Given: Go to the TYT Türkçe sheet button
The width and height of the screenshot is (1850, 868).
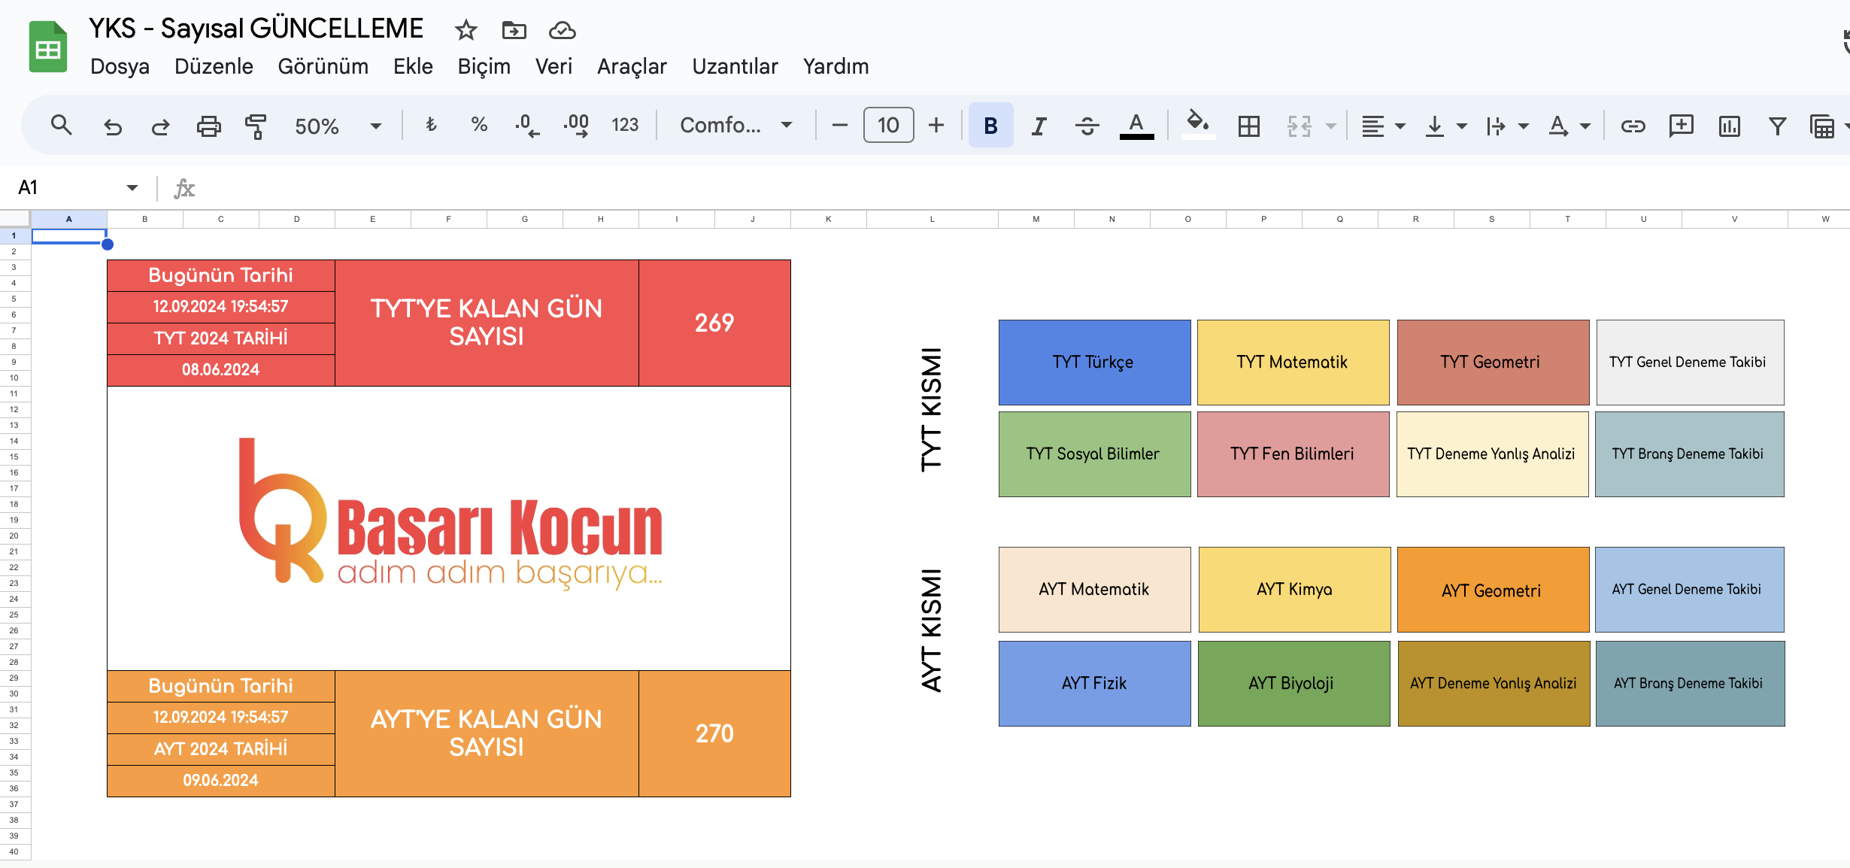Looking at the screenshot, I should tap(1094, 363).
